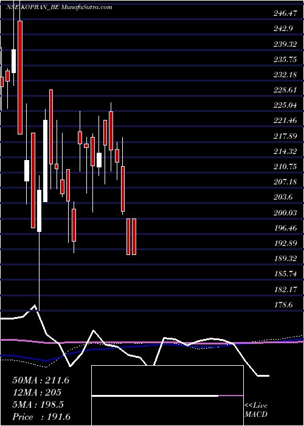Click the 182.17 price axis label

click(285, 290)
